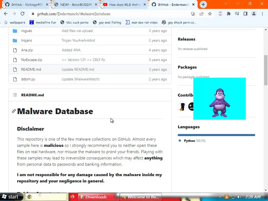This screenshot has height=201, width=268.
Task: Open the first contributor avatar
Action: click(182, 107)
